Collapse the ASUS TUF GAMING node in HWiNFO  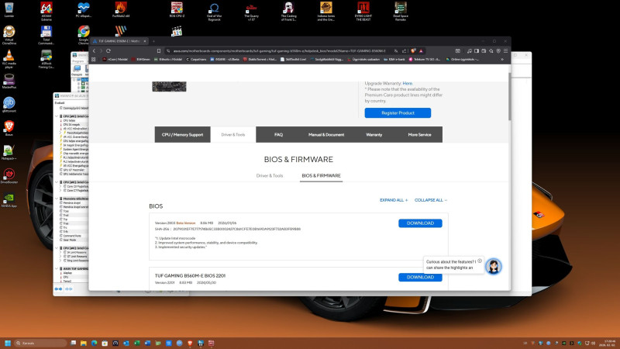pos(57,268)
